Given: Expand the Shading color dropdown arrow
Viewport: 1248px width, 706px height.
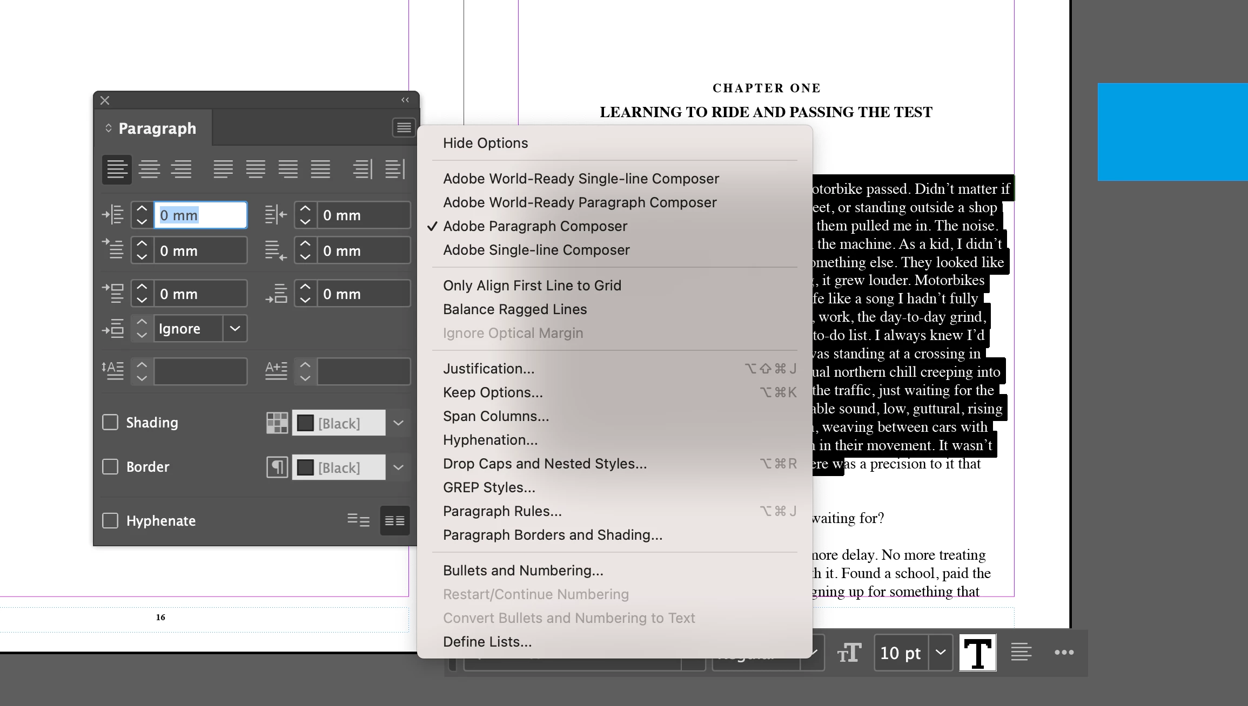Looking at the screenshot, I should click(398, 423).
